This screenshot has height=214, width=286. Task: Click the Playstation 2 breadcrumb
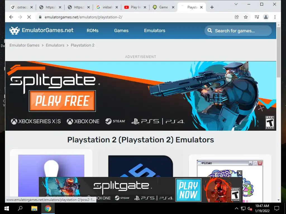83,45
